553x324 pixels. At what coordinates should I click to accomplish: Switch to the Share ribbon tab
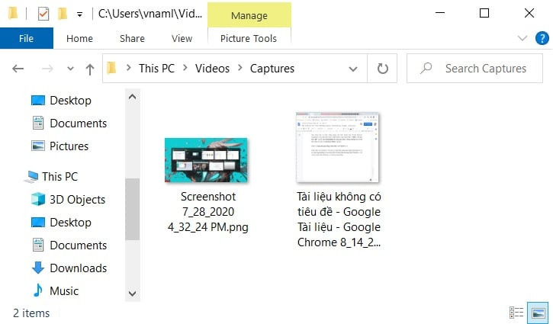tap(132, 38)
